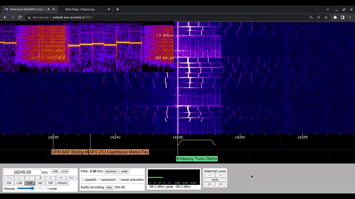Close the Priyom.org browser tab
Screen dimensions: 355x199
[x=109, y=9]
